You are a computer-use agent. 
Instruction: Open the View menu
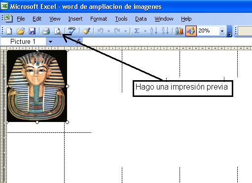coord(55,19)
